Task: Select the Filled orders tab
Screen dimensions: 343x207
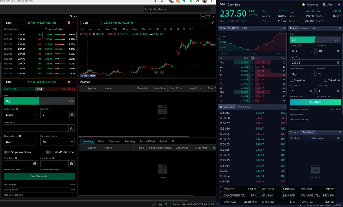Action: pos(101,141)
